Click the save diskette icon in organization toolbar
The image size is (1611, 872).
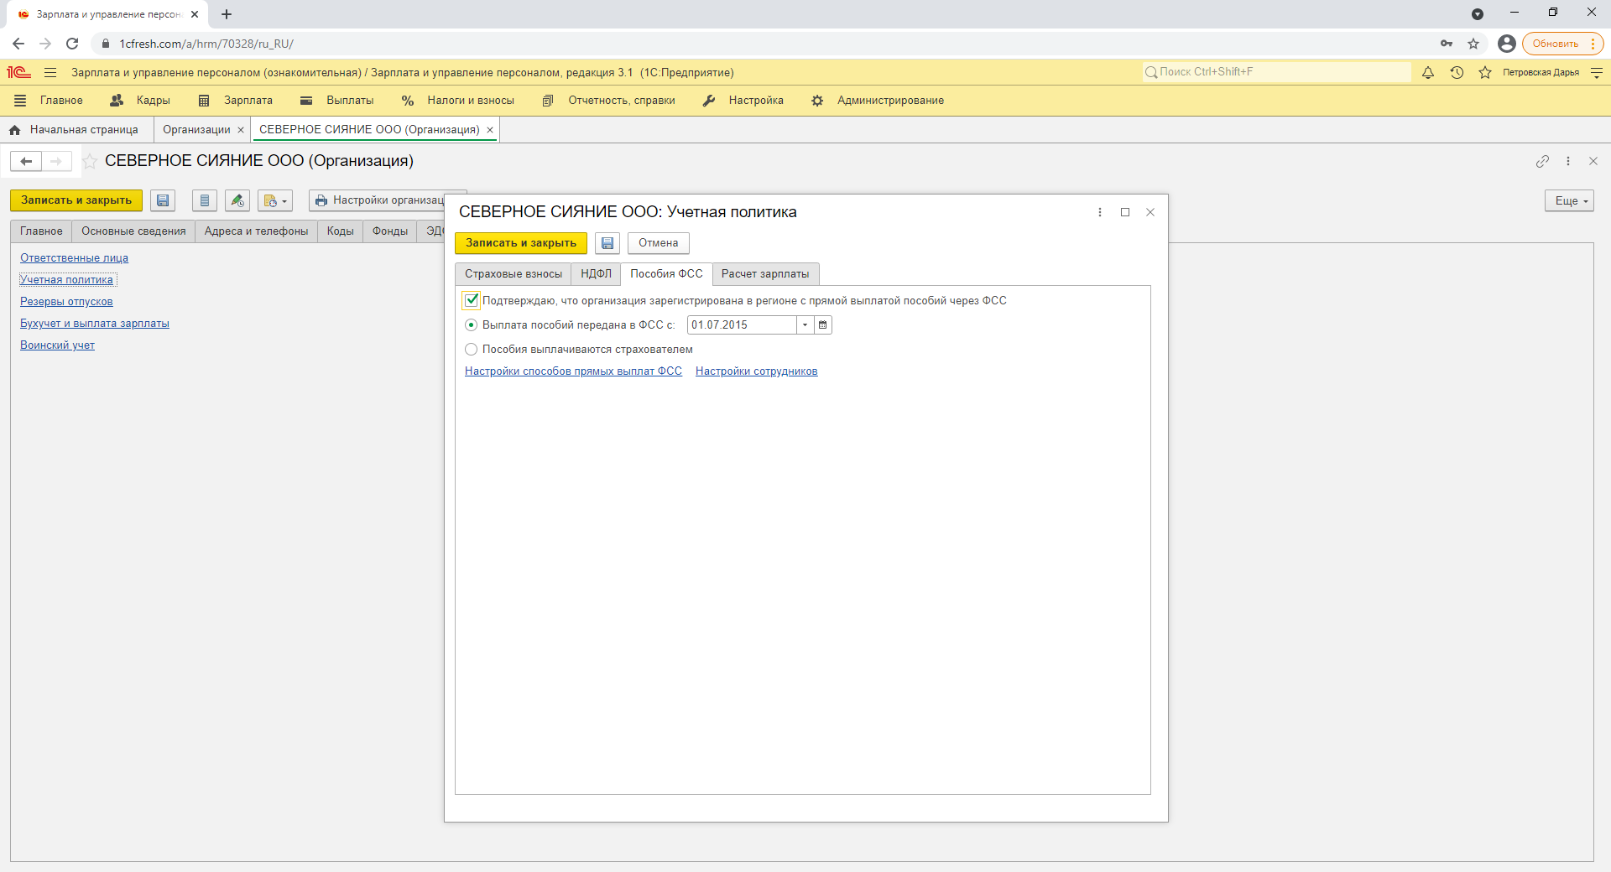[x=163, y=200]
